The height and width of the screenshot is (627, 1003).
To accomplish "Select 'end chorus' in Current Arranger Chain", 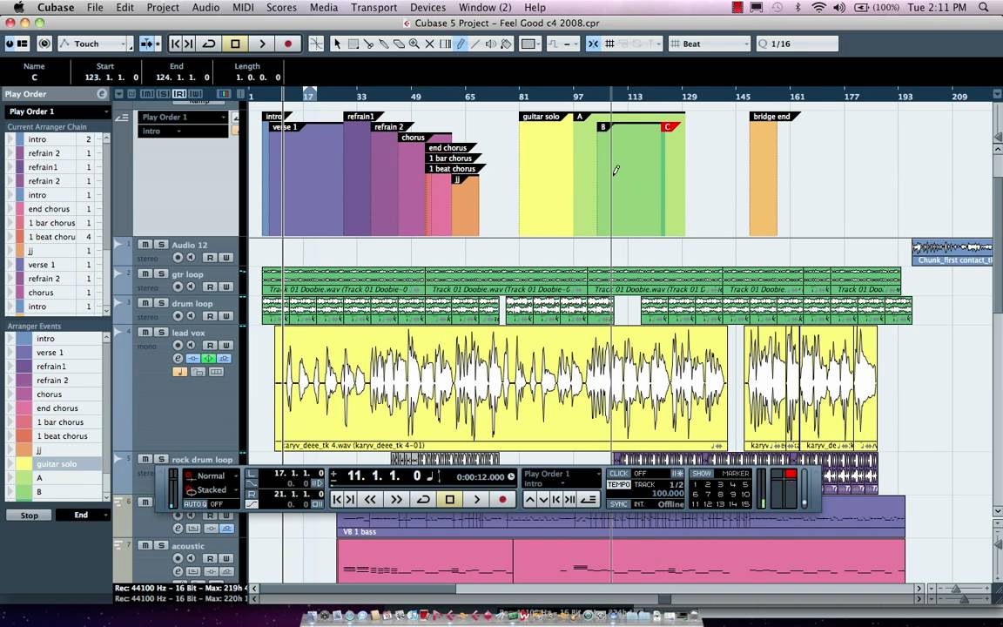I will 49,209.
